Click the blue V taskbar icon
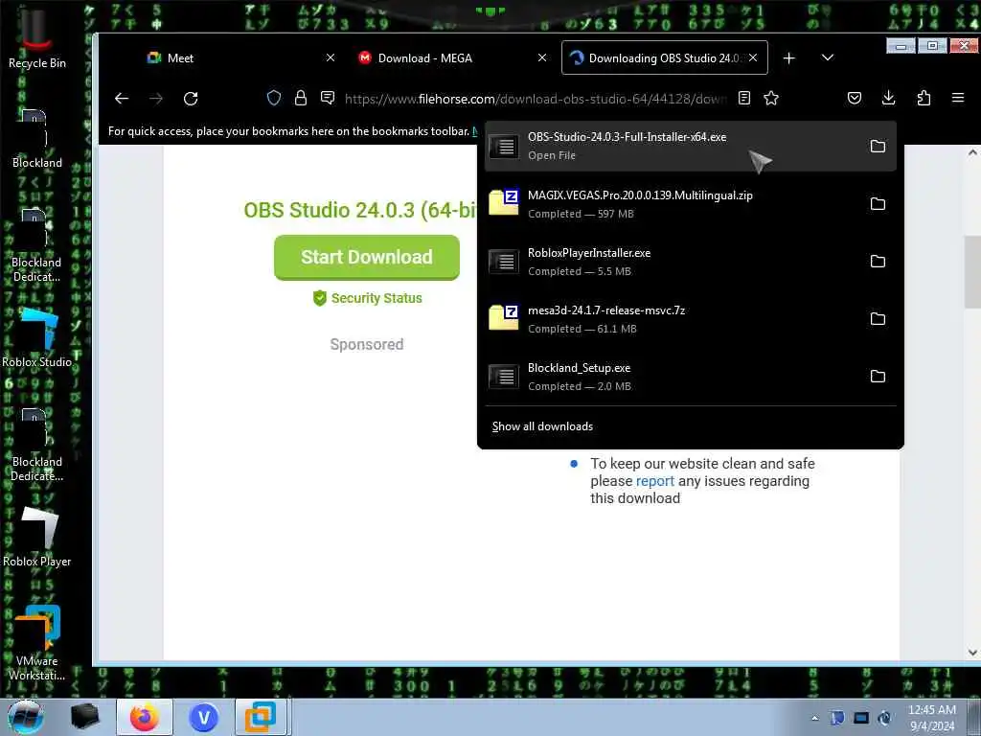Viewport: 981px width, 736px height. (204, 717)
